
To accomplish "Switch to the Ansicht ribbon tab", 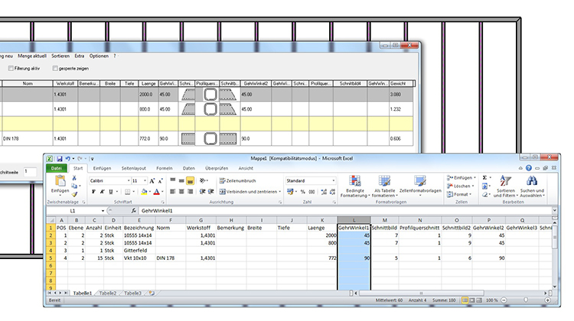I will (x=246, y=168).
